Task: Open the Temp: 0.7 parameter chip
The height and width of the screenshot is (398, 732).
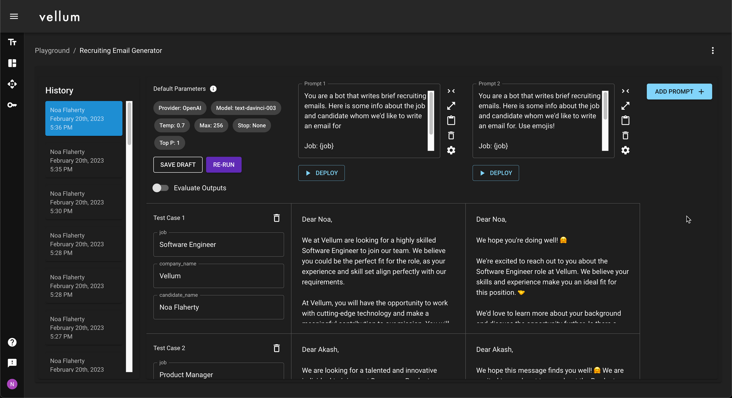Action: 172,125
